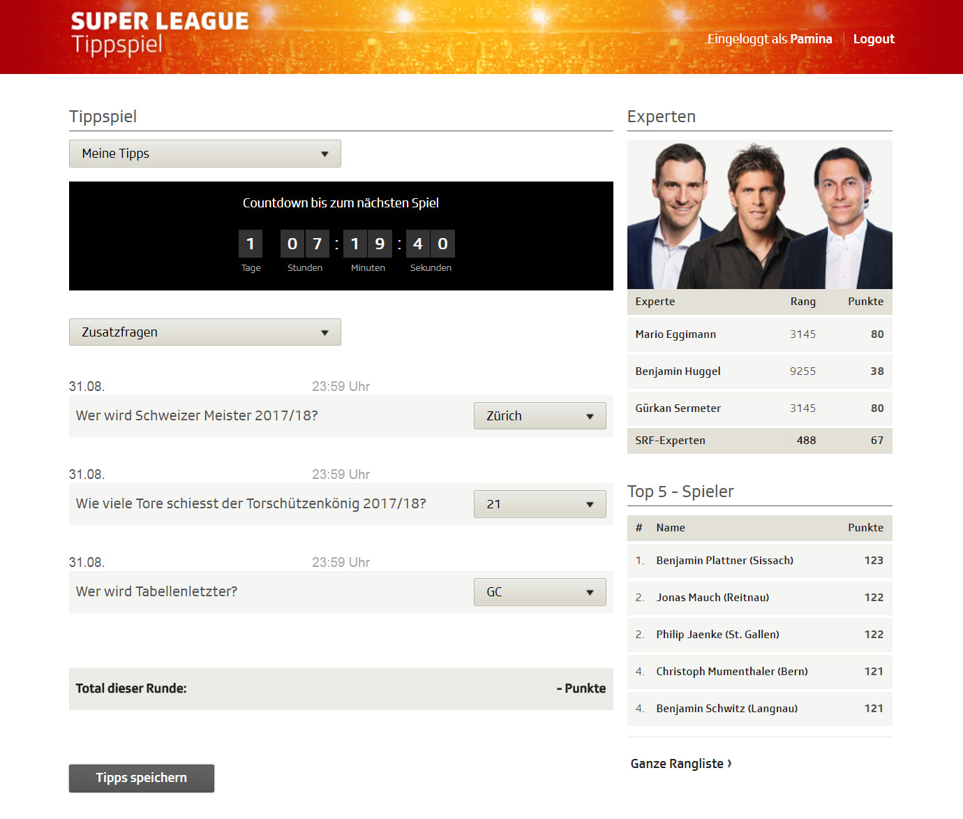Click the Experten section heading

pos(662,117)
